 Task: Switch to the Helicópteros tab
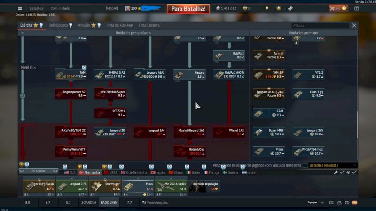point(61,25)
